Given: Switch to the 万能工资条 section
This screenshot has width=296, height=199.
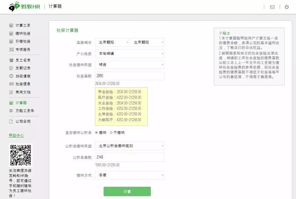Looking at the screenshot, I should [x=21, y=110].
